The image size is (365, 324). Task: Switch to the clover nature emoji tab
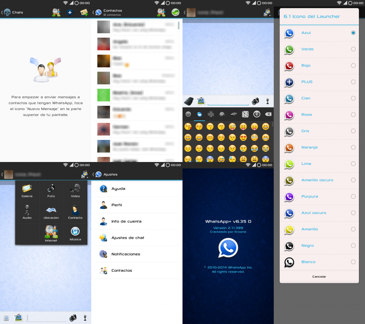211,114
